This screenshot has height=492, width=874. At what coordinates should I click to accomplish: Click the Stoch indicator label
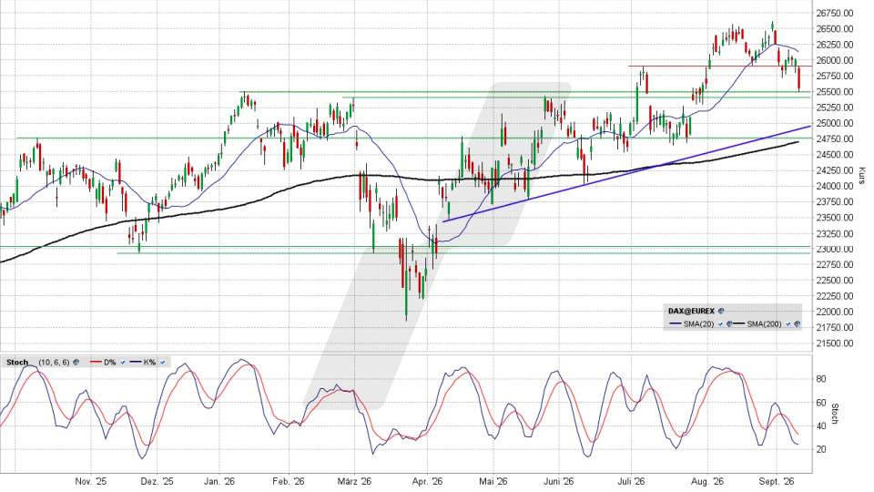[17, 362]
